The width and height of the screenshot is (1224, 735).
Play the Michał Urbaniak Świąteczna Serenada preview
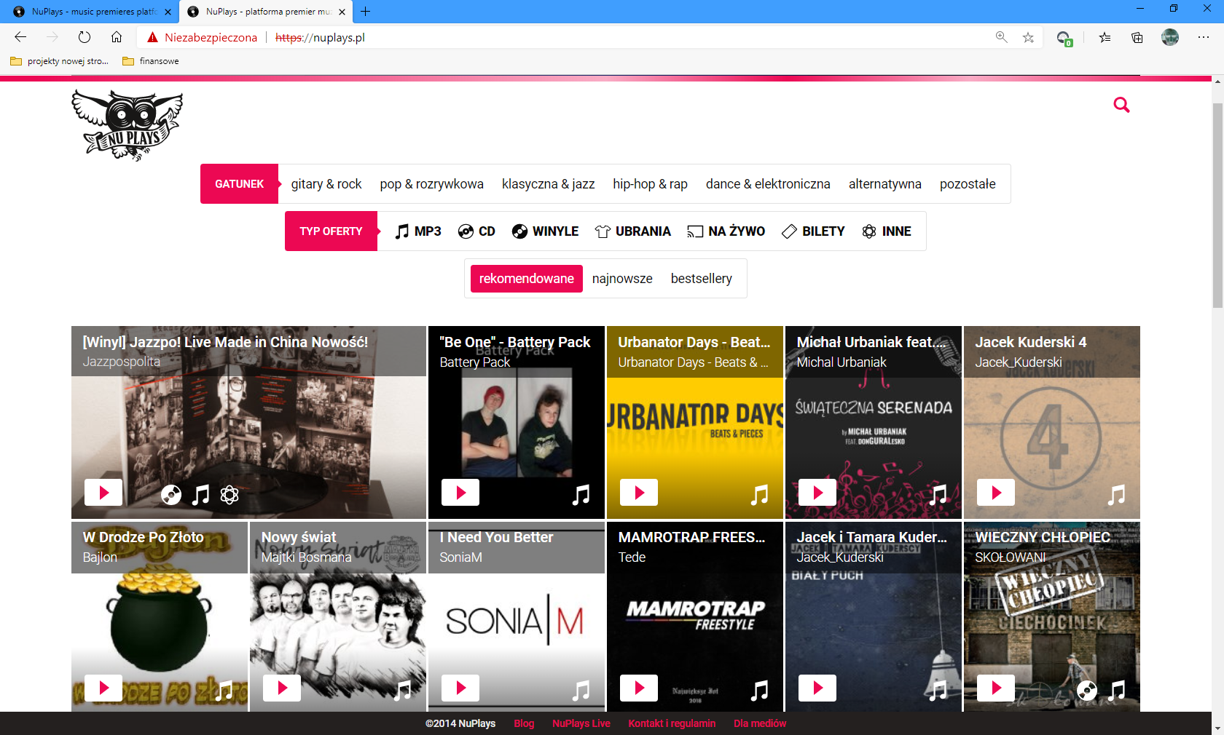tap(817, 493)
